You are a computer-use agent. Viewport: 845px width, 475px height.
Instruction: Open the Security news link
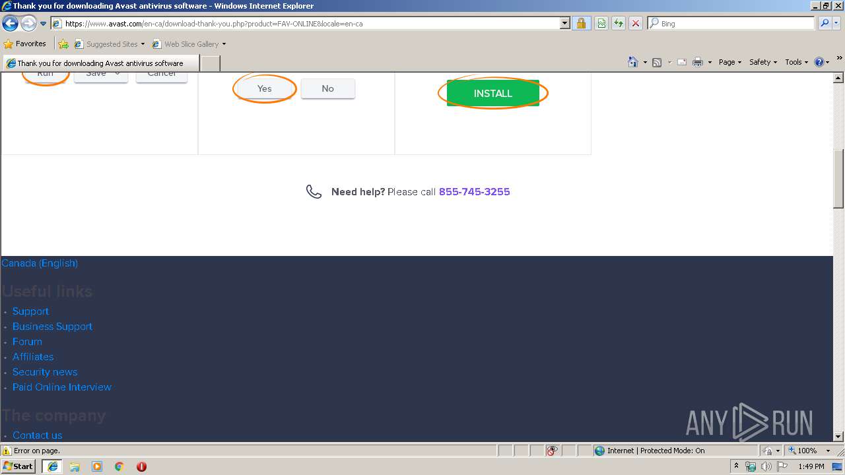point(45,372)
